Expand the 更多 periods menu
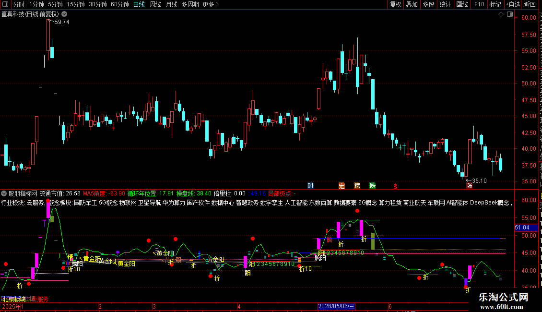The image size is (542, 312). coord(211,4)
